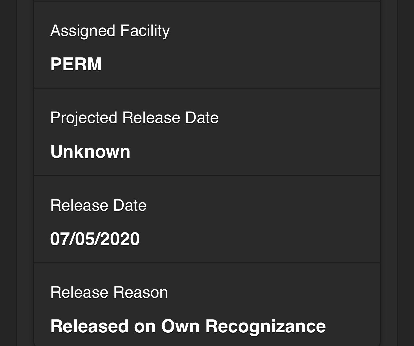
Task: Click the word "Projected" in the second label
Action: pyautogui.click(x=84, y=118)
